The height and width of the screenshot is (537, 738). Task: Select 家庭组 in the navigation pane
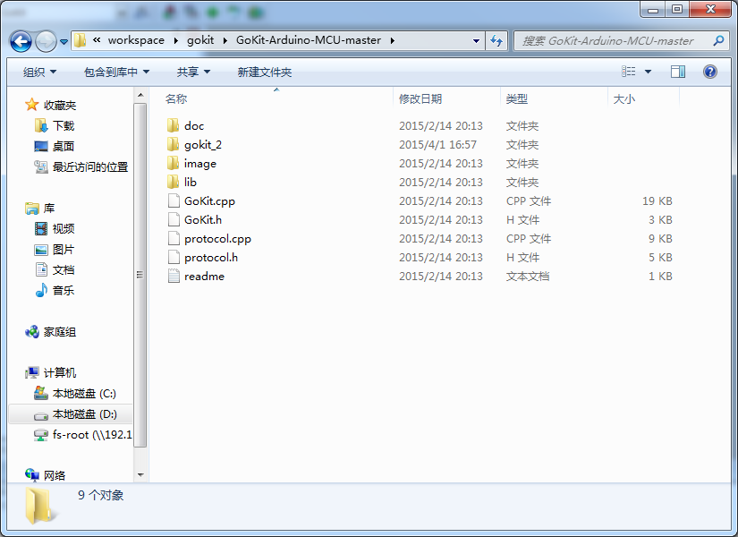[60, 332]
